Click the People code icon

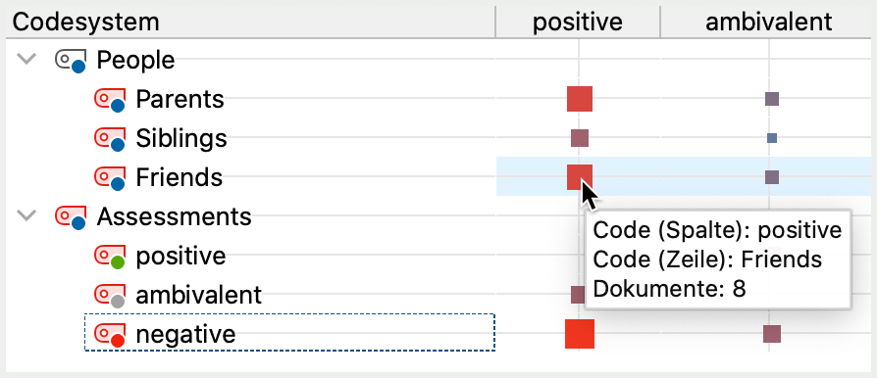point(71,61)
